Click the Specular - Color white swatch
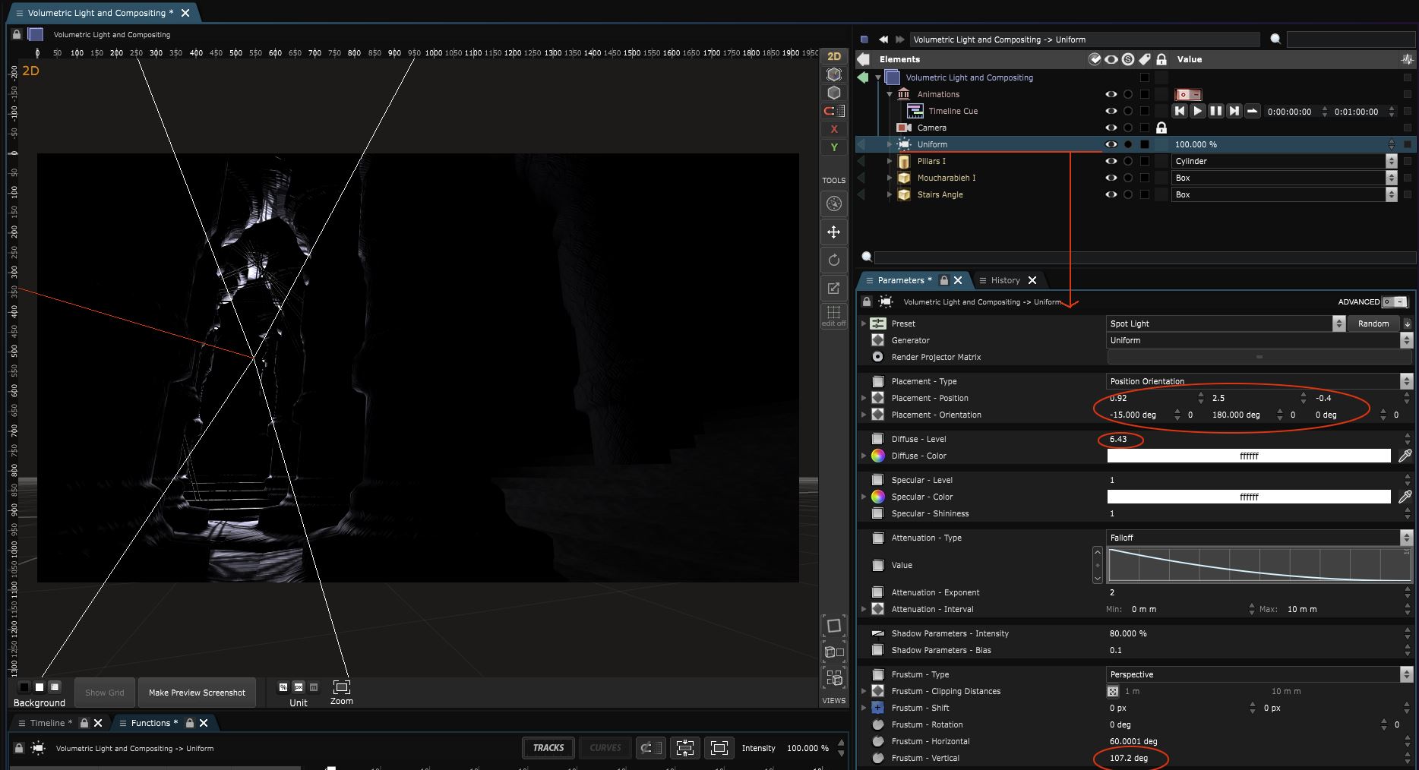Screen dimensions: 1419x770 (1248, 497)
